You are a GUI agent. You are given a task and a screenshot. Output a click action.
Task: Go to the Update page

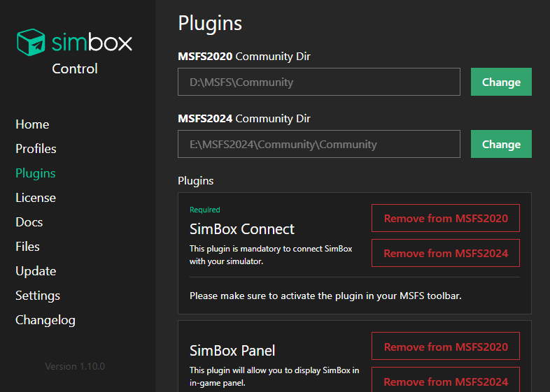[36, 271]
